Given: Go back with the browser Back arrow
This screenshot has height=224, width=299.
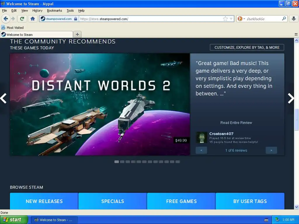Looking at the screenshot, I should click(6, 19).
